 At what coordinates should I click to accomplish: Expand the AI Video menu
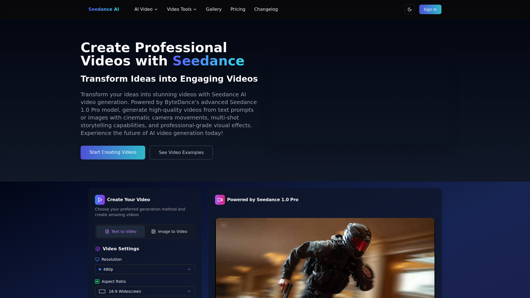click(146, 9)
